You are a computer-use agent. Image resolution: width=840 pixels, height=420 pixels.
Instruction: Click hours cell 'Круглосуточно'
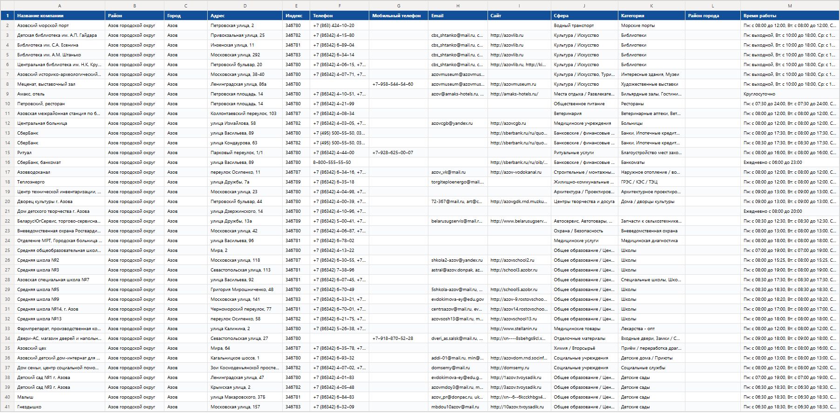(x=790, y=94)
